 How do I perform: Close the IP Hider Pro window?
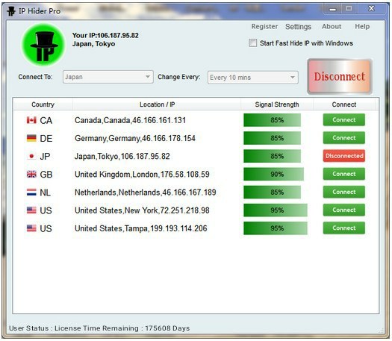(372, 8)
